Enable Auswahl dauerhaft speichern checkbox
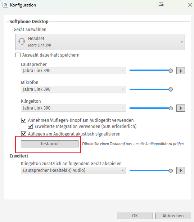The image size is (194, 222). pos(18,55)
